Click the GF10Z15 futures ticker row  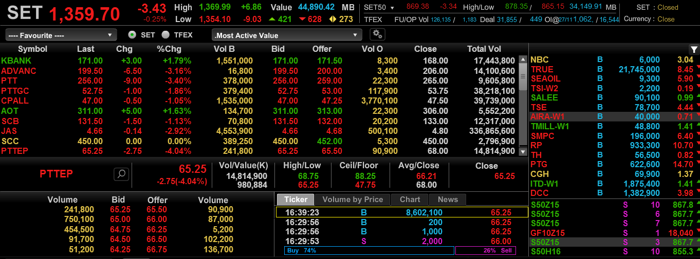614,233
